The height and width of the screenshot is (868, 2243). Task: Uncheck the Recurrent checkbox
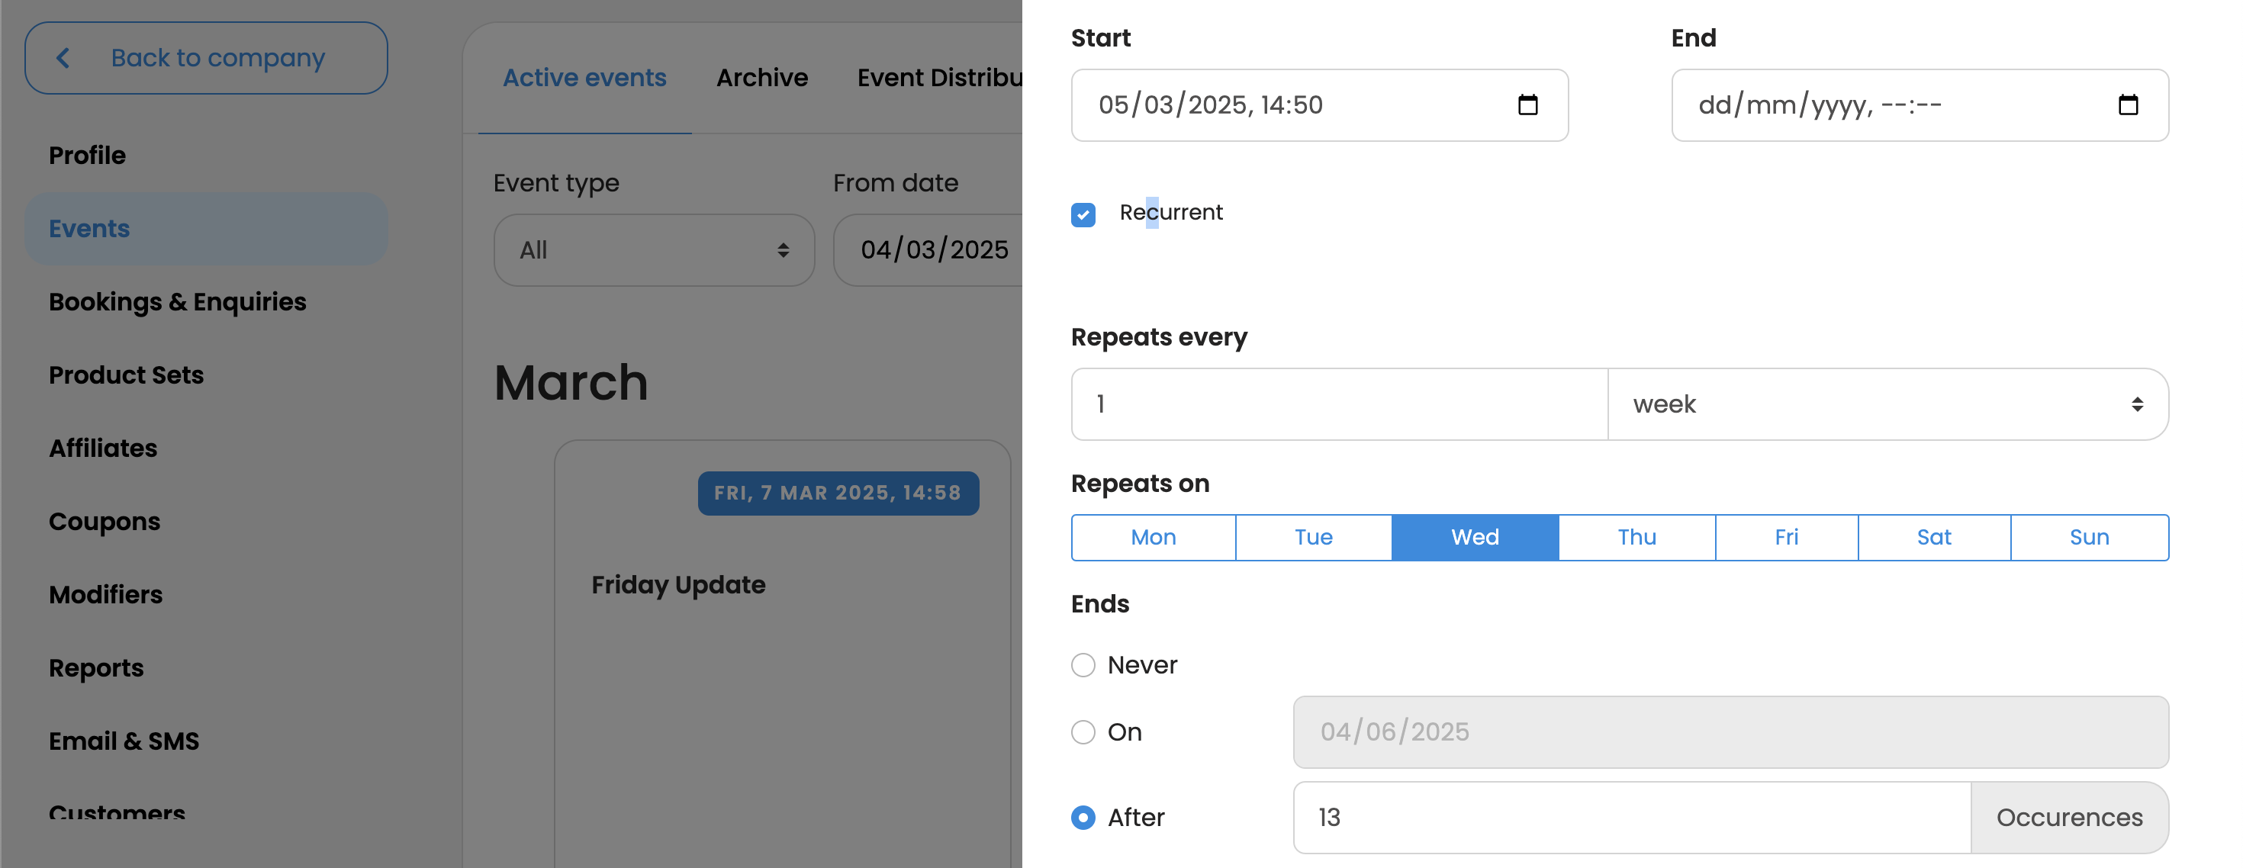pos(1083,214)
